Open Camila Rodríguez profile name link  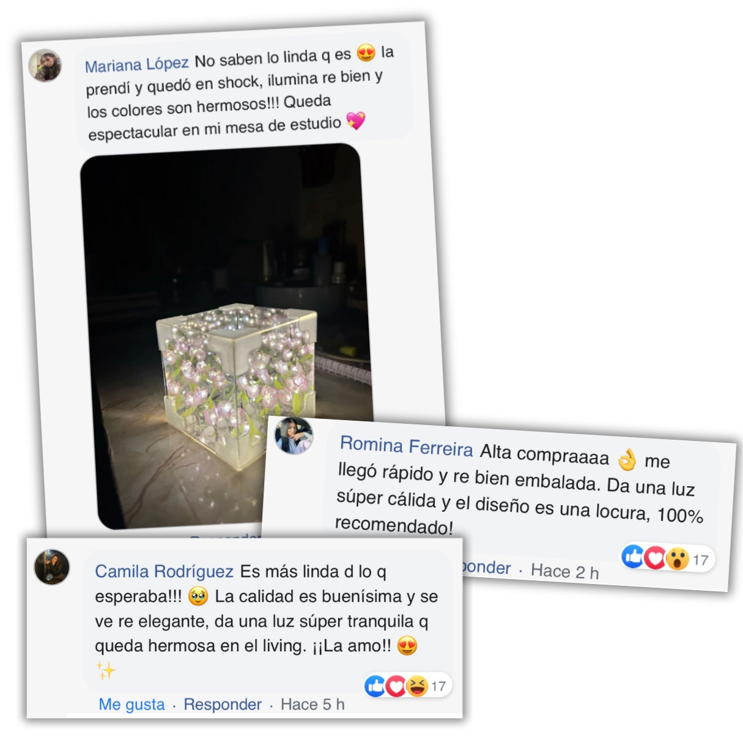coord(164,572)
